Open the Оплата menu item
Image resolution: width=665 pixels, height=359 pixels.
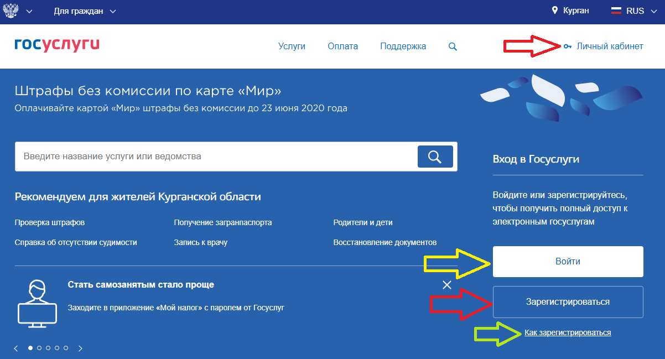tap(342, 46)
